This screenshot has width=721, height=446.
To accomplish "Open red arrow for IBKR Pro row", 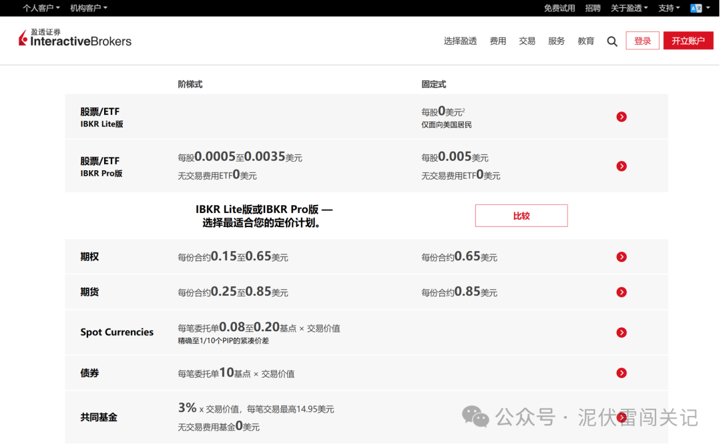I will coord(622,166).
